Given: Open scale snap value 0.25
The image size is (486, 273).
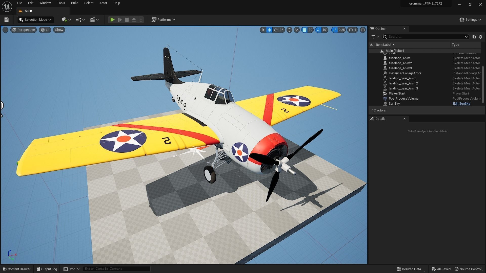Looking at the screenshot, I should (342, 30).
